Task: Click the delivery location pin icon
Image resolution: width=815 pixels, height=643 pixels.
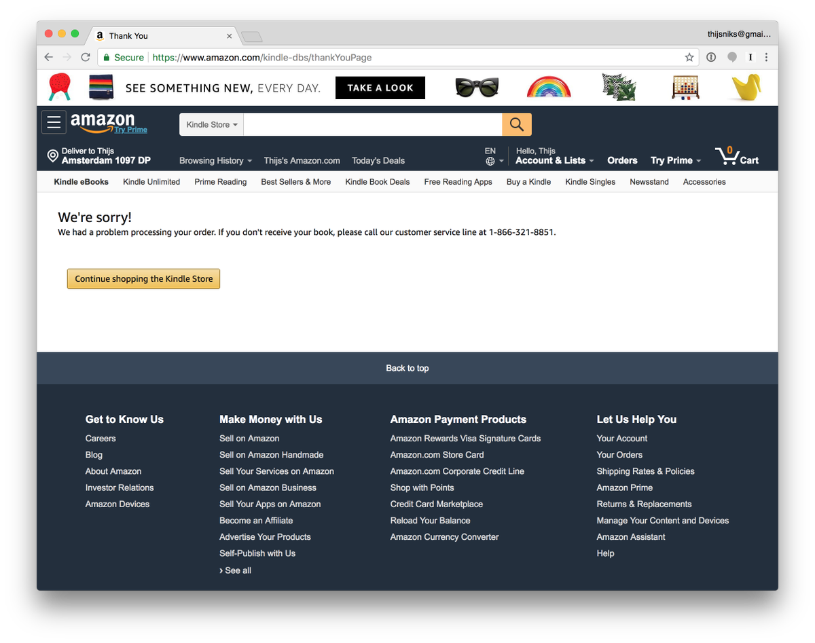Action: (x=52, y=156)
